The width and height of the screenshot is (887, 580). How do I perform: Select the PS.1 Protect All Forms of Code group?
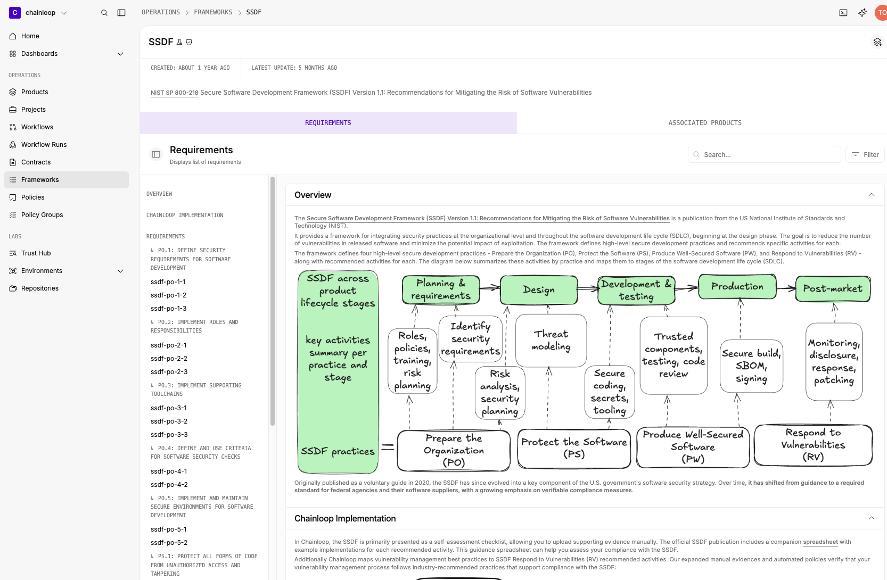[204, 565]
